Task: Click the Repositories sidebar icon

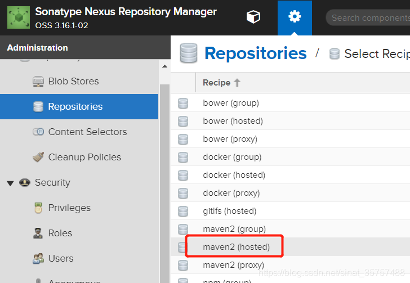Action: pyautogui.click(x=38, y=106)
